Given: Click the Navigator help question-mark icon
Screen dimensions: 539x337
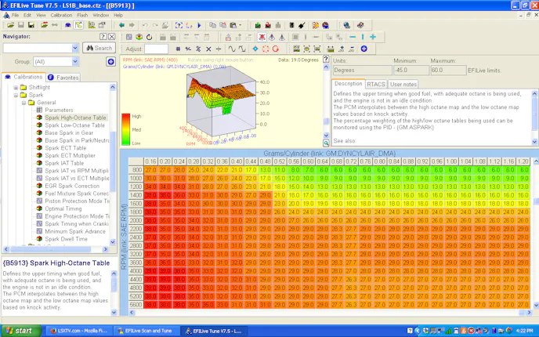Looking at the screenshot, I should tap(102, 36).
